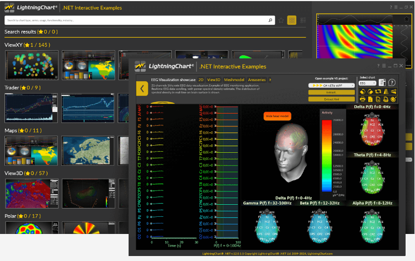The image size is (415, 261).
Task: Open the 2D tag in EEG showcase
Action: [x=201, y=79]
